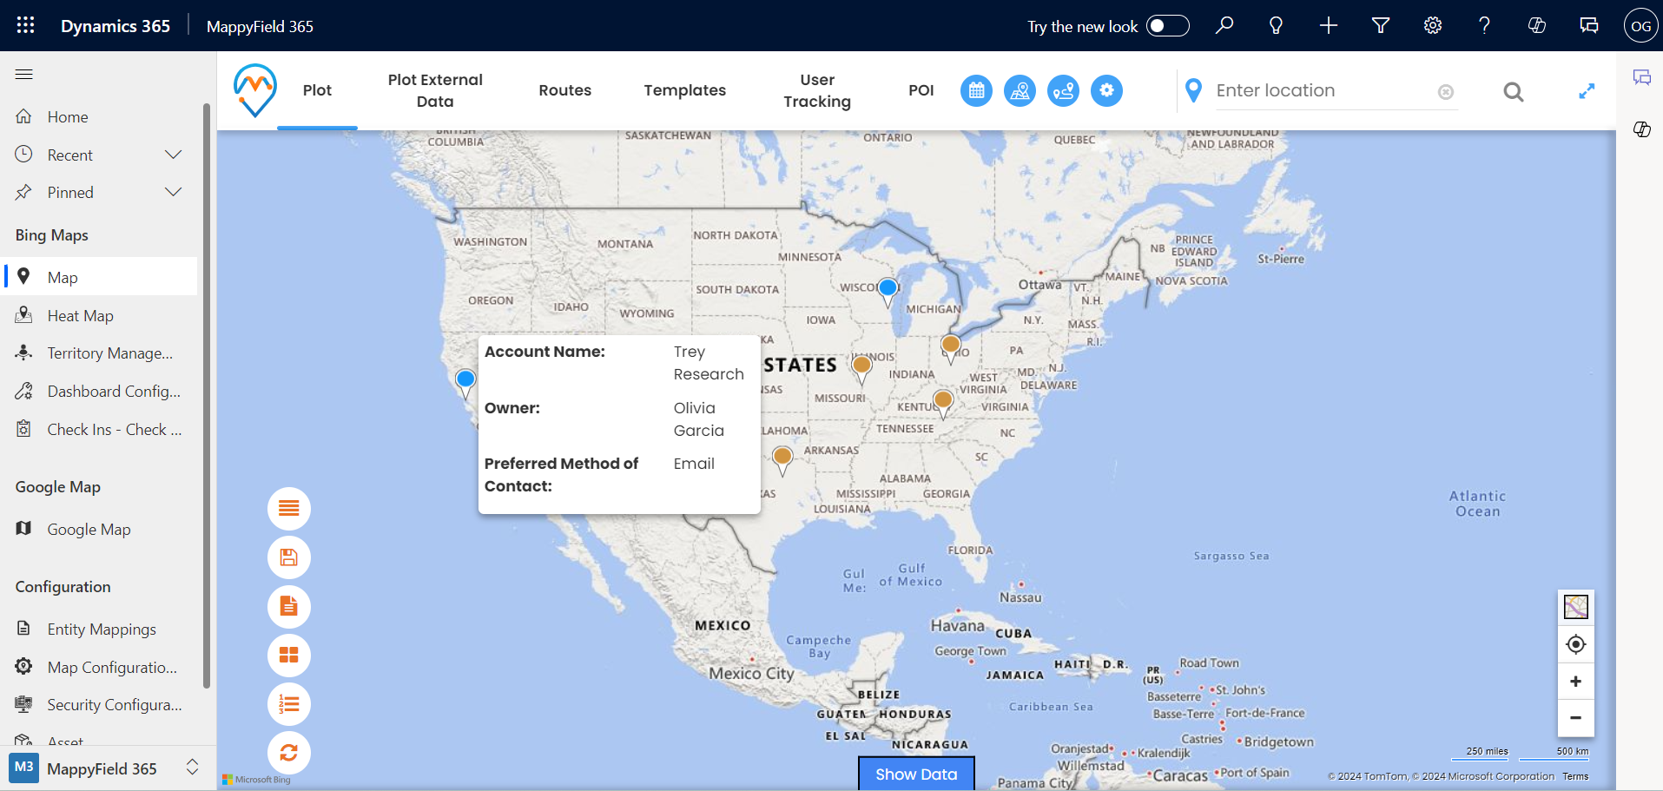Open the OG user account avatar
This screenshot has height=791, width=1663.
coord(1640,26)
